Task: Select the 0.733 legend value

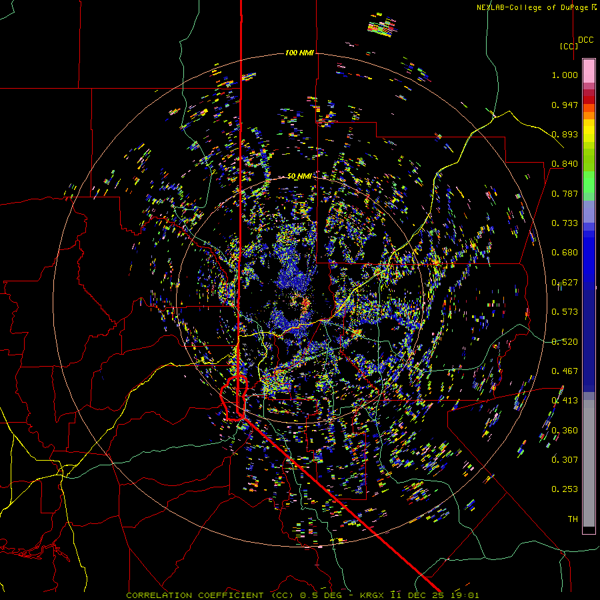Action: [565, 223]
